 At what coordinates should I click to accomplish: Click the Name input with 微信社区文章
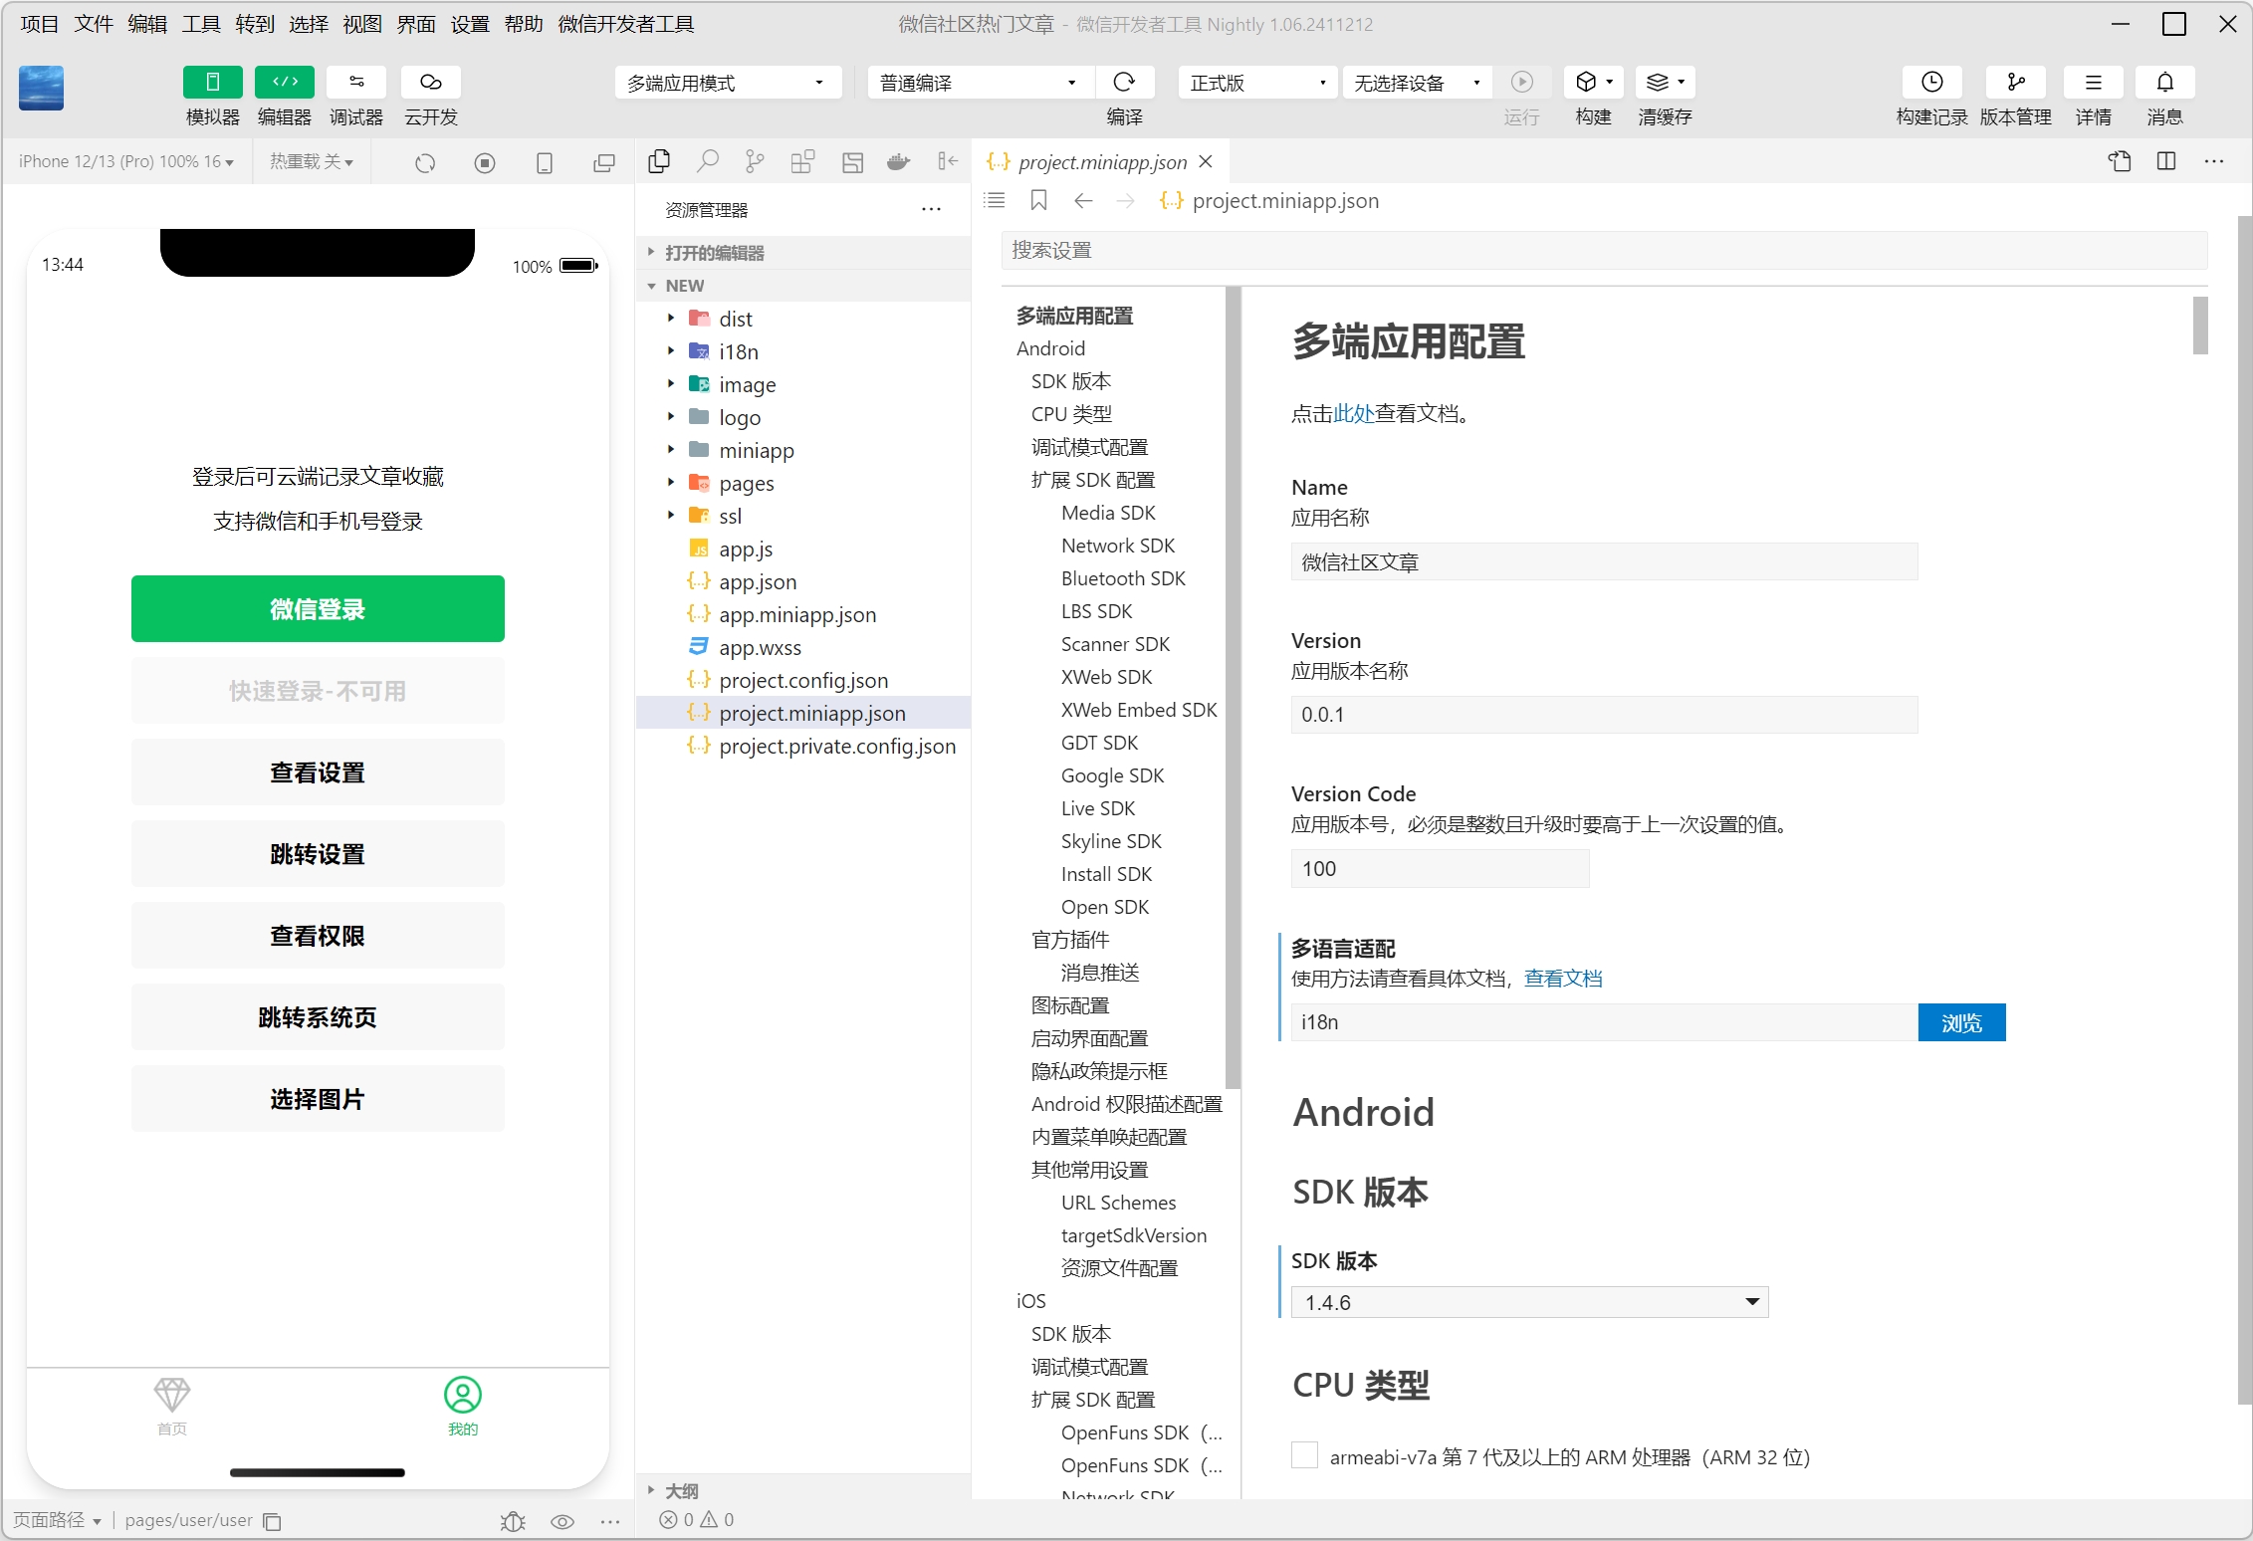coord(1604,561)
